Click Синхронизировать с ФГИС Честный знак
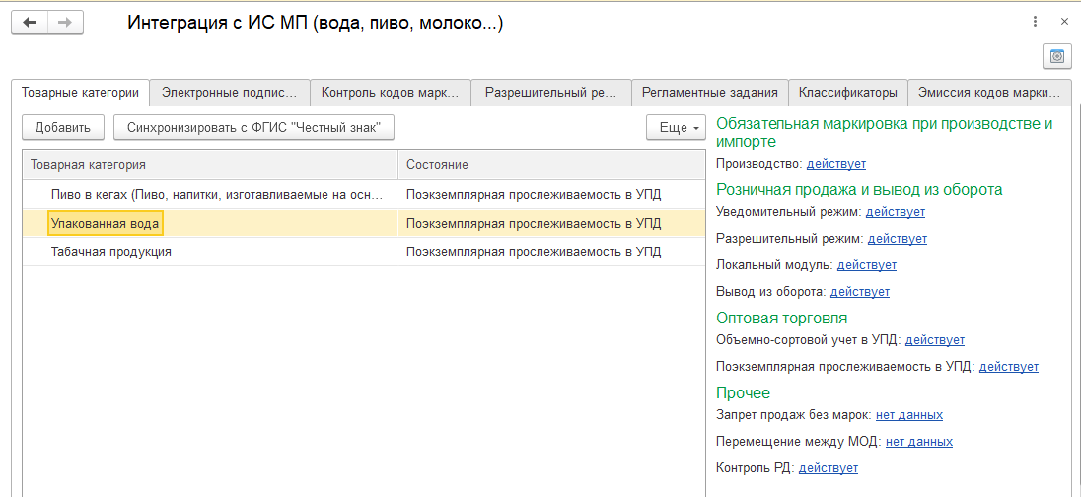 [253, 127]
